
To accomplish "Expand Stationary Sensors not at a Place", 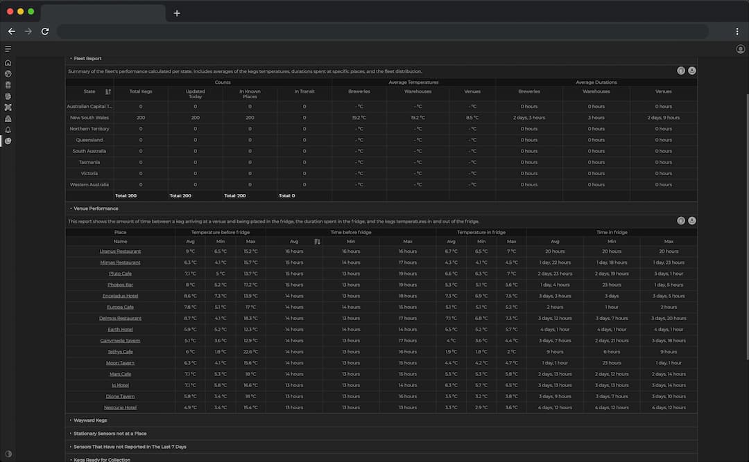I will point(110,434).
